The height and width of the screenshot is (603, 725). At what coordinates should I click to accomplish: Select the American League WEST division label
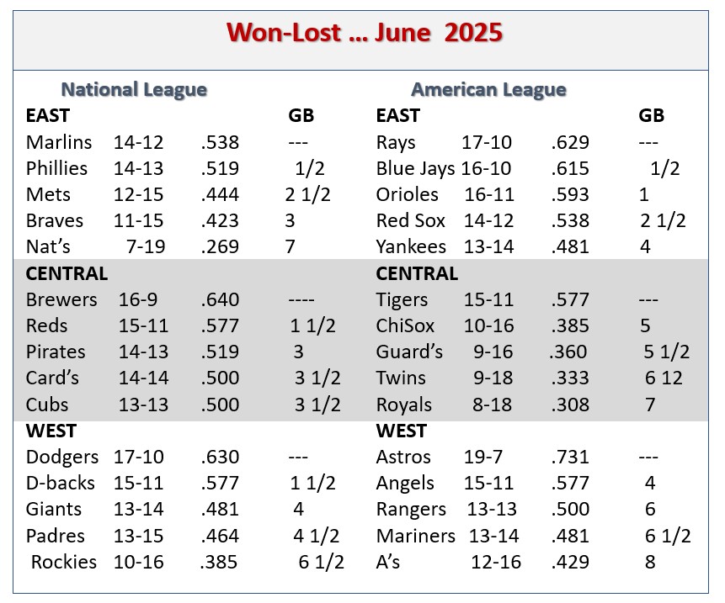pyautogui.click(x=401, y=431)
